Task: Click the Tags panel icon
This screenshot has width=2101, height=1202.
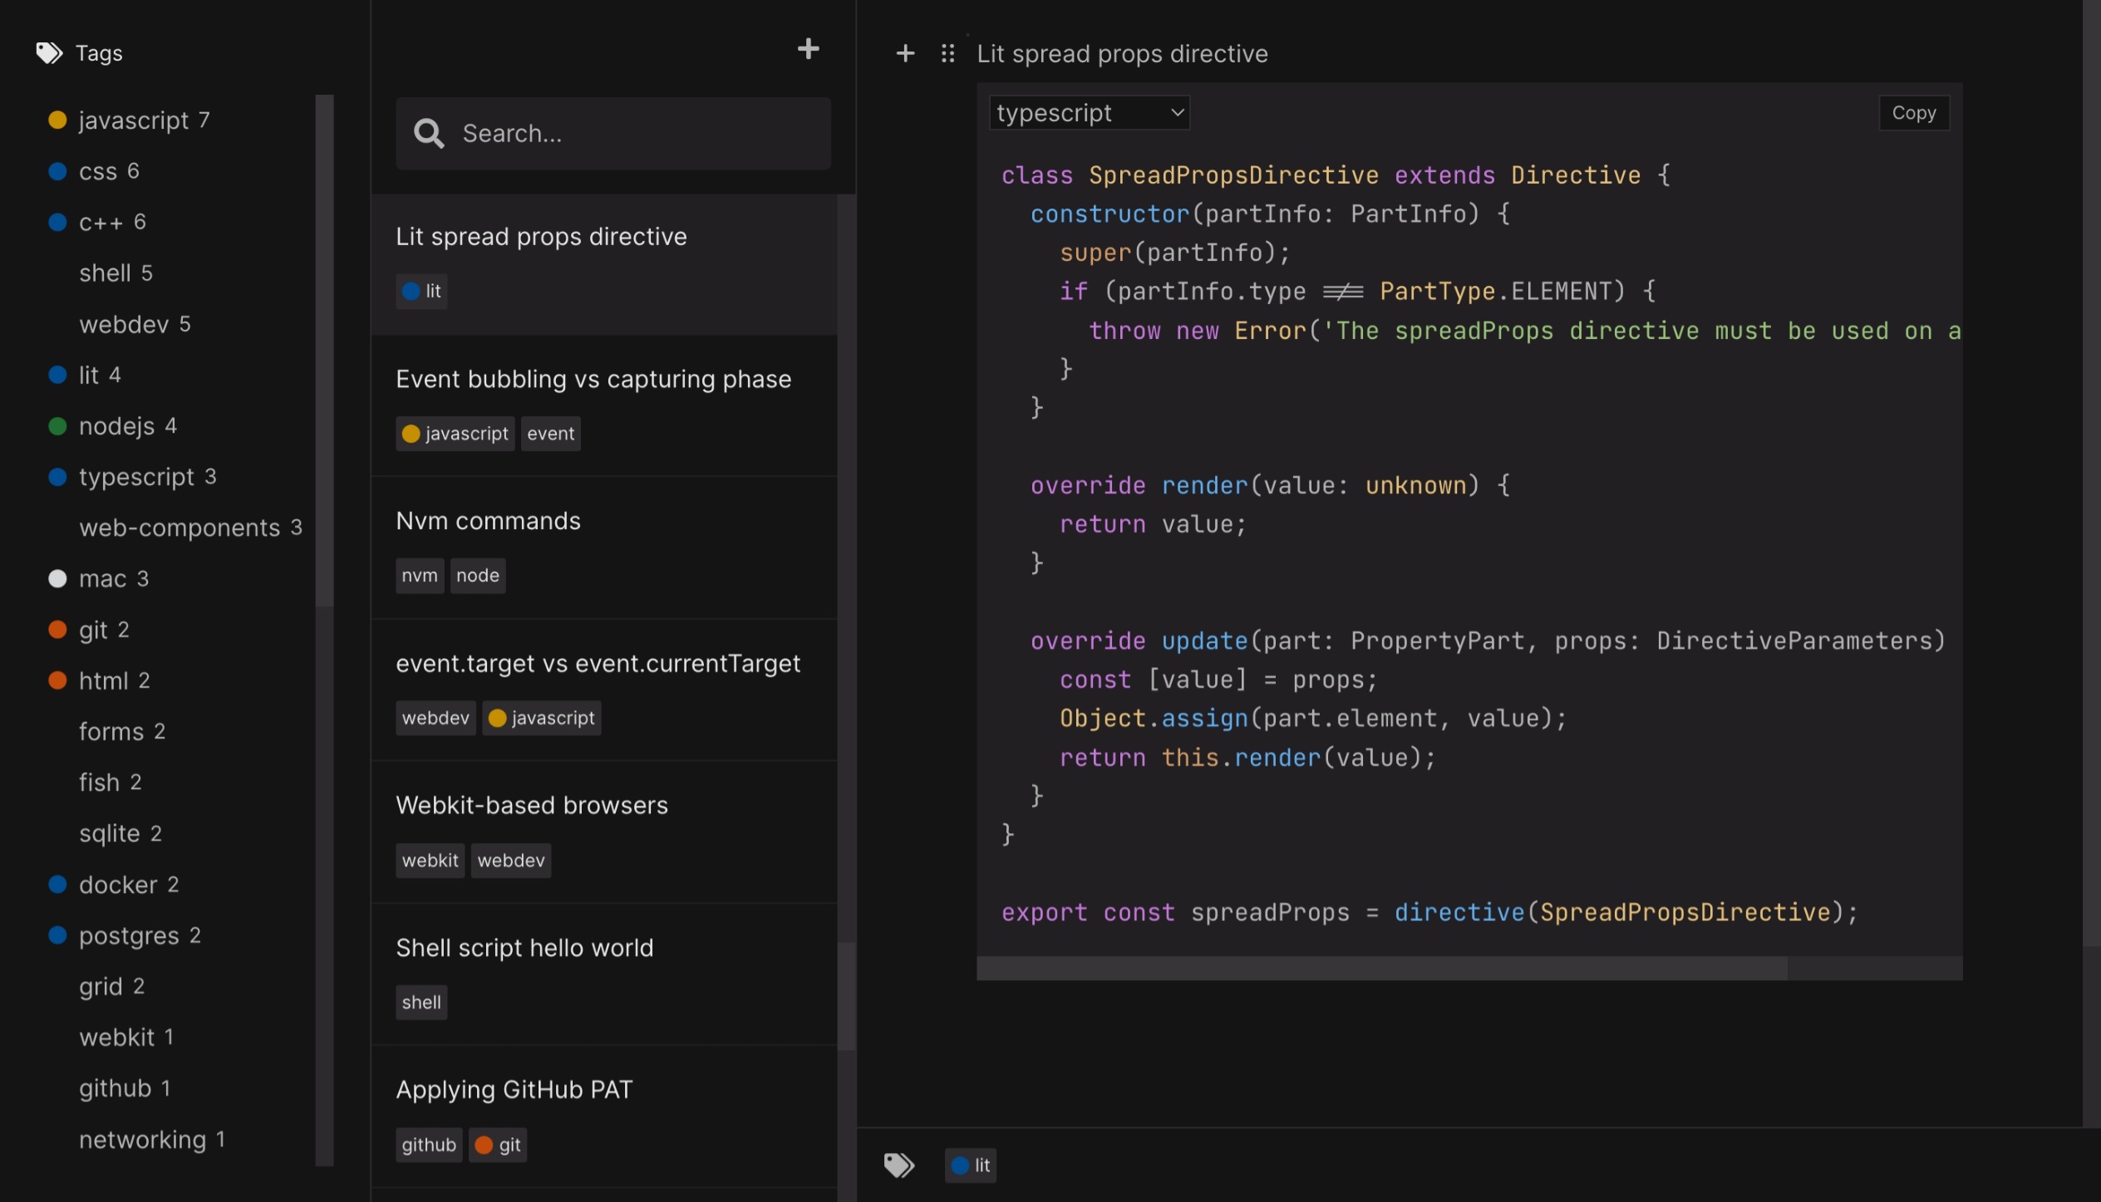Action: coord(47,53)
